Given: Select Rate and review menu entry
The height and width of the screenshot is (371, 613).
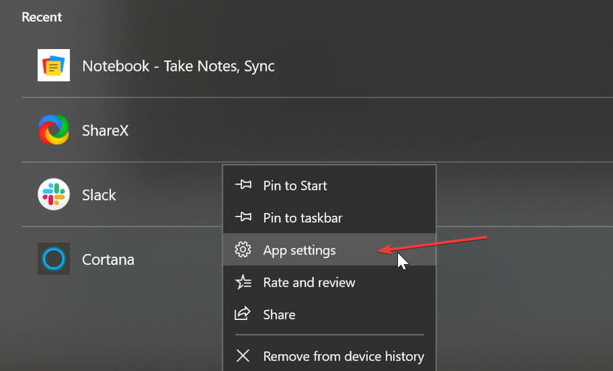Looking at the screenshot, I should [x=329, y=282].
